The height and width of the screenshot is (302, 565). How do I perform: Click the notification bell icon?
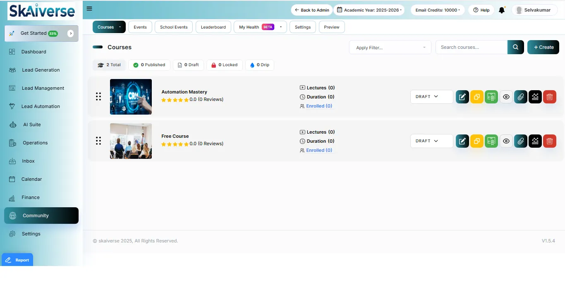click(x=502, y=10)
